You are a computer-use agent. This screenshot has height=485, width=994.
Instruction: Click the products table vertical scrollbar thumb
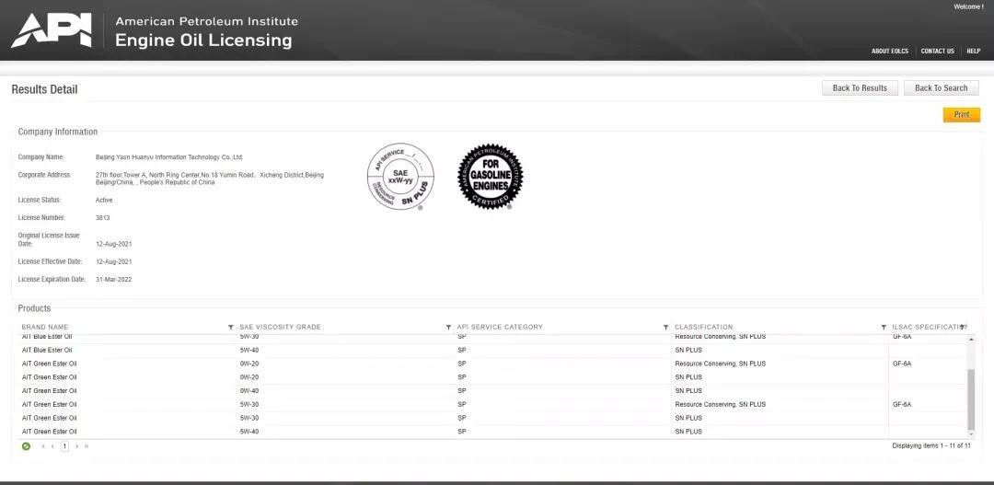click(971, 399)
